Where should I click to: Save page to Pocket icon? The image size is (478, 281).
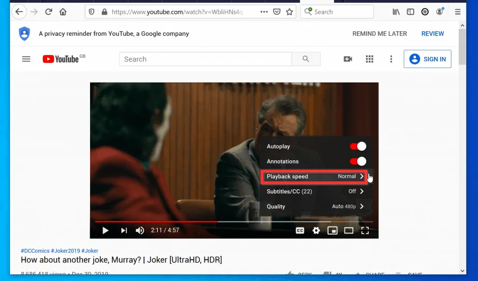pyautogui.click(x=277, y=12)
